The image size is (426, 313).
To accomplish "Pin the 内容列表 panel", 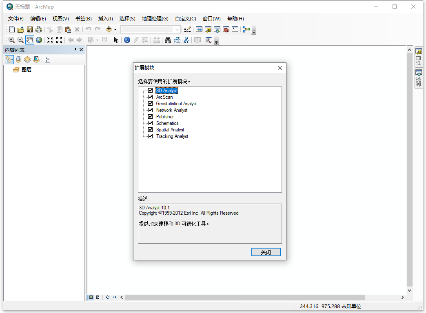I will pos(75,49).
